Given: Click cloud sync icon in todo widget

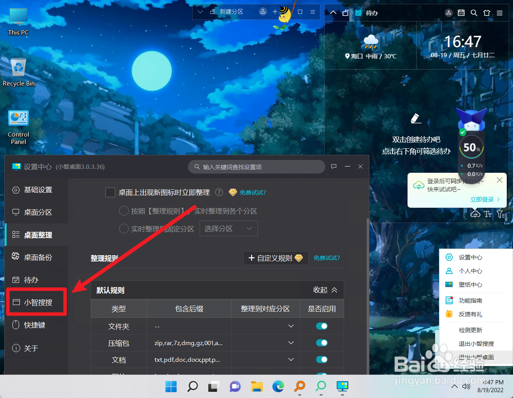Looking at the screenshot, I should 475,214.
